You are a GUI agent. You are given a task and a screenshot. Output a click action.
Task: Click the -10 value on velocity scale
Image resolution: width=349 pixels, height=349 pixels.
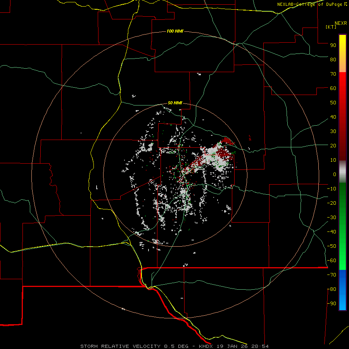pos(332,189)
